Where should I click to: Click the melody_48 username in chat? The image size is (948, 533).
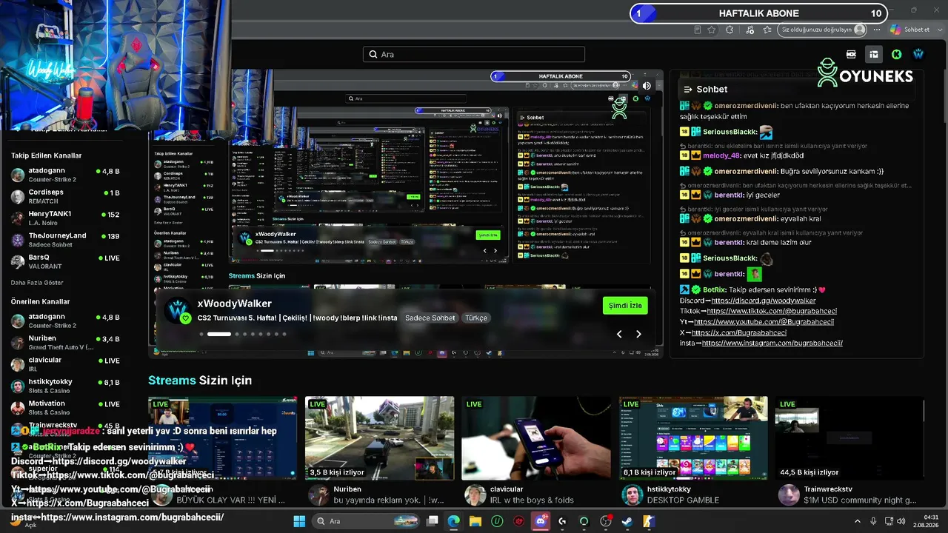coord(722,155)
